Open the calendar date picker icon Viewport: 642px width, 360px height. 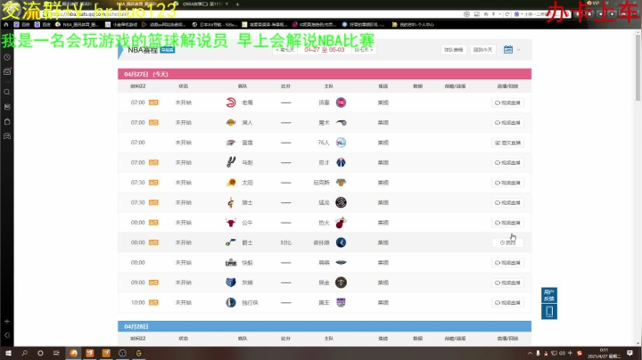click(x=507, y=50)
